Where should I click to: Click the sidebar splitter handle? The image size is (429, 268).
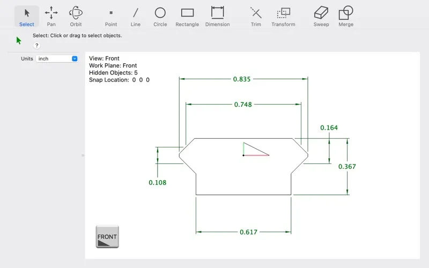83,155
